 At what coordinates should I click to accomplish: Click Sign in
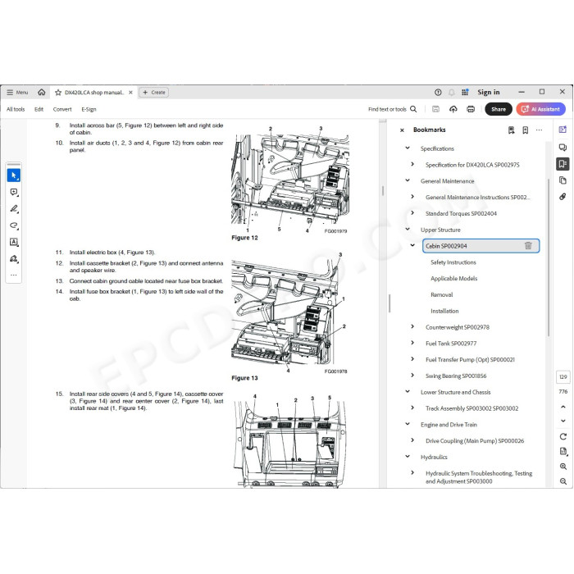(489, 92)
